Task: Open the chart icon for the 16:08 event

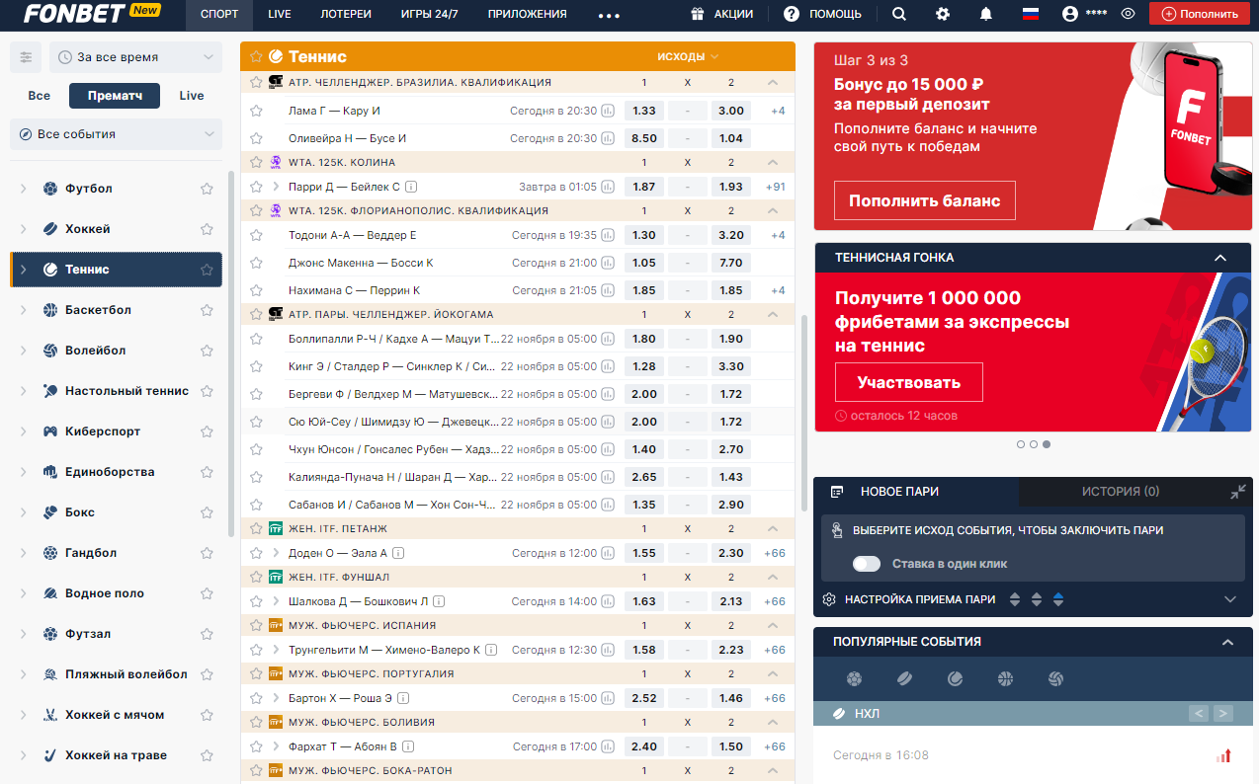Action: coord(1223,755)
